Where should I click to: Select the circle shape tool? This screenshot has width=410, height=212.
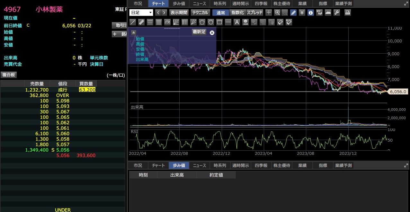point(210,22)
